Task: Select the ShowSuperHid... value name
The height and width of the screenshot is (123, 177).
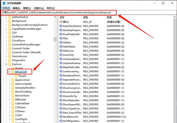Action: (72, 104)
